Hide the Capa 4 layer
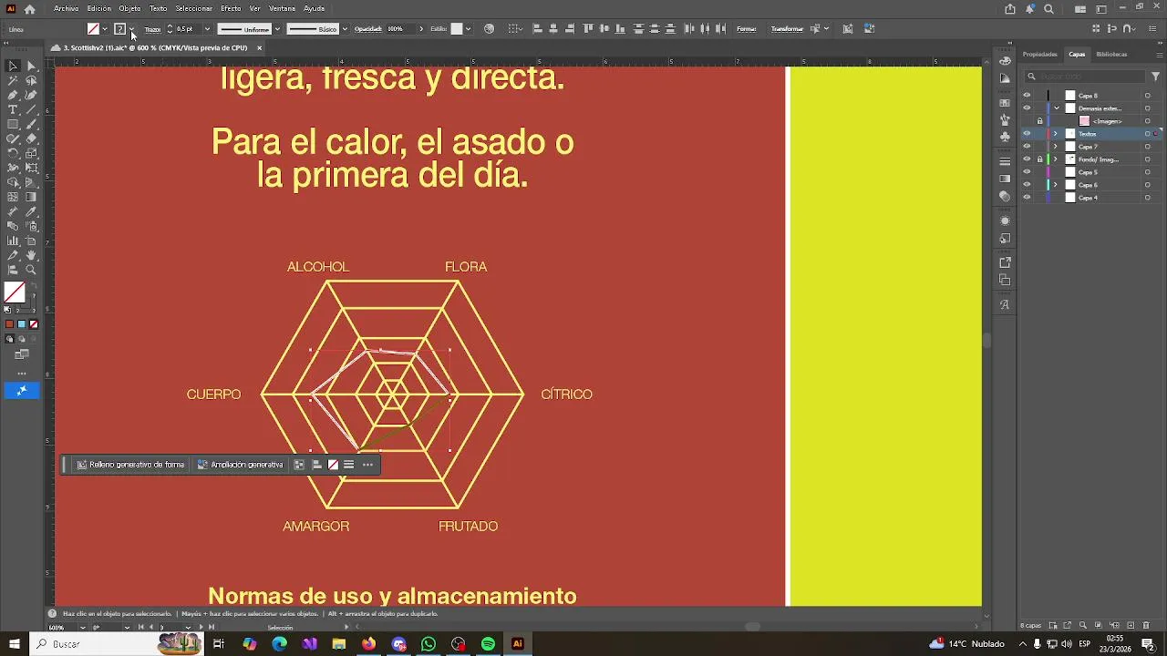Screen dimensions: 1167x656 click(1027, 198)
